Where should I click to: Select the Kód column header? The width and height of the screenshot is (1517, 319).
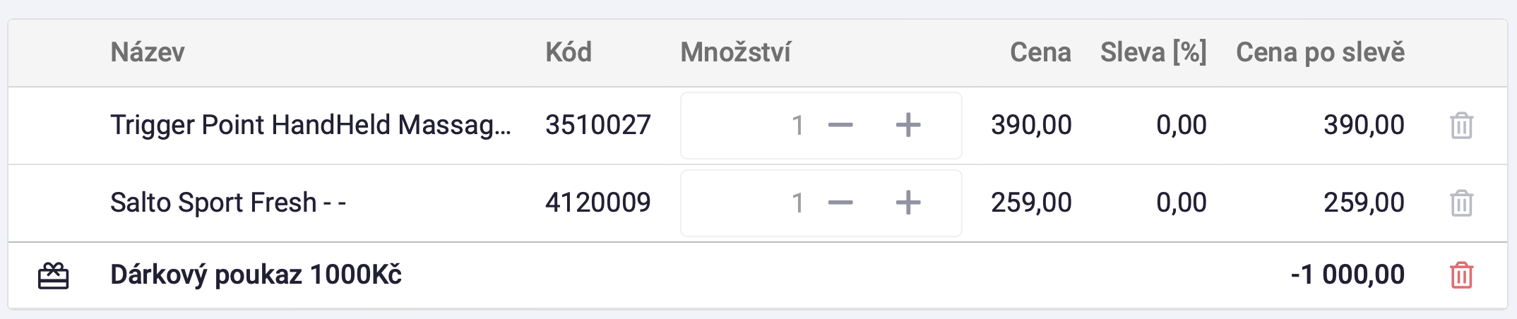pos(569,52)
